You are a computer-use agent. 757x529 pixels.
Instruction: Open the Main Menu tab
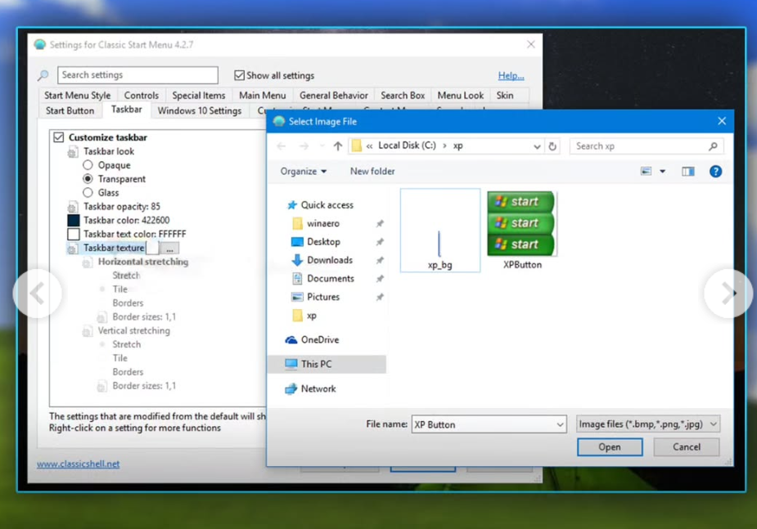262,96
